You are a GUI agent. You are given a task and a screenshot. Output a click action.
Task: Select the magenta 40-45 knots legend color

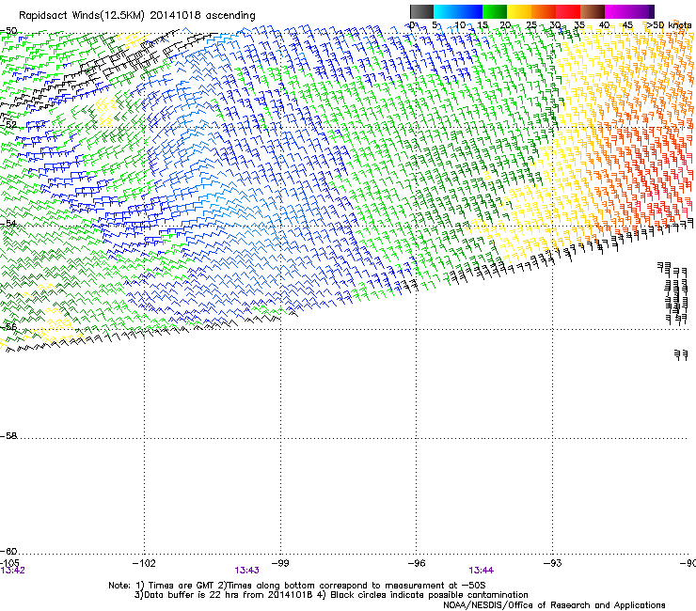click(617, 11)
